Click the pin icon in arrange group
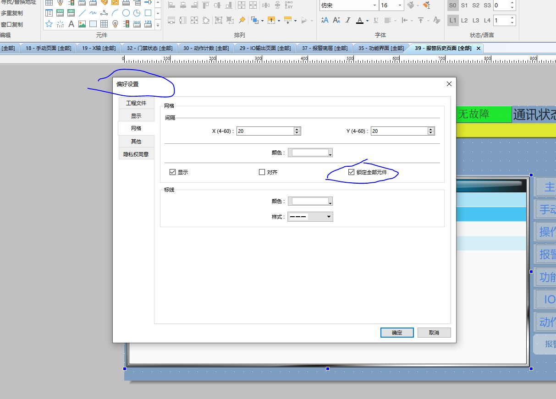Image resolution: width=556 pixels, height=399 pixels. pos(242,20)
